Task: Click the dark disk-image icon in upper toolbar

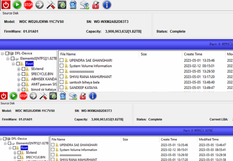Action: point(62,5)
